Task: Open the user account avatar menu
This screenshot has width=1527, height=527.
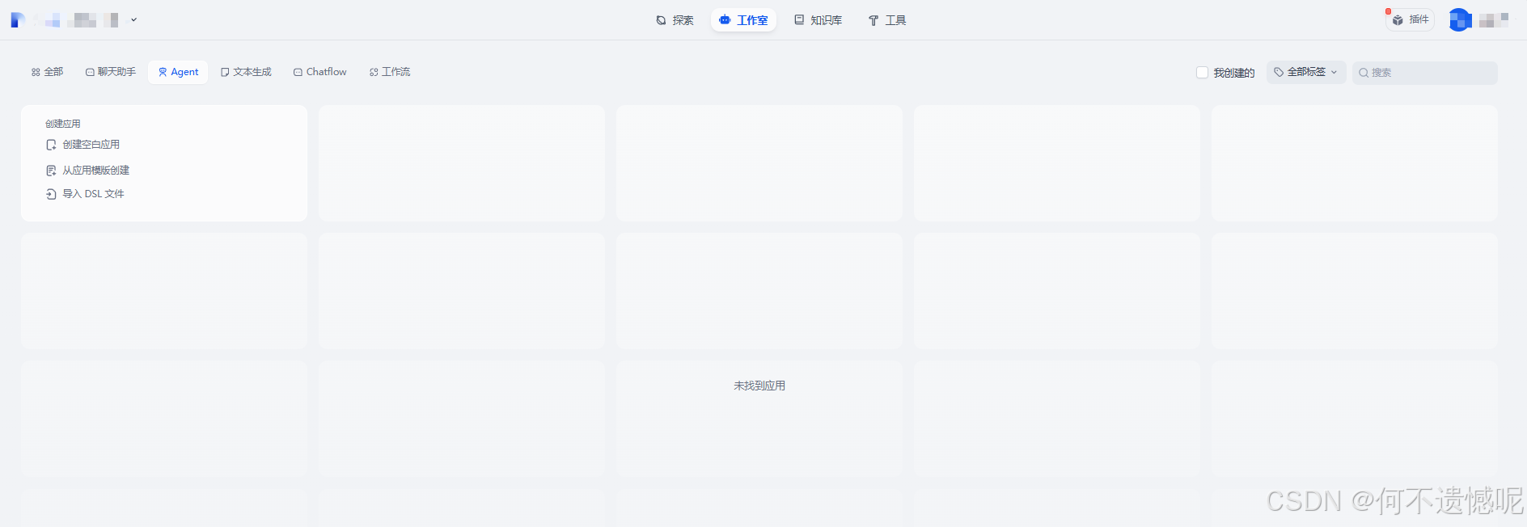Action: tap(1459, 19)
